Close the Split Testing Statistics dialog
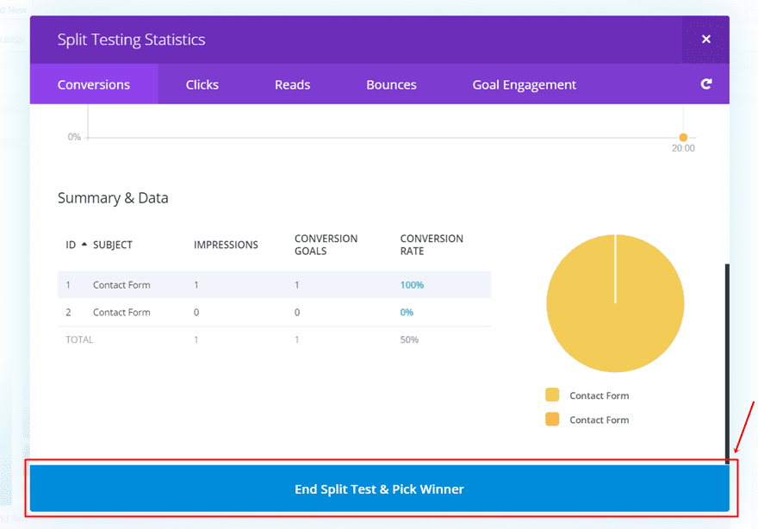This screenshot has width=758, height=529. [705, 40]
